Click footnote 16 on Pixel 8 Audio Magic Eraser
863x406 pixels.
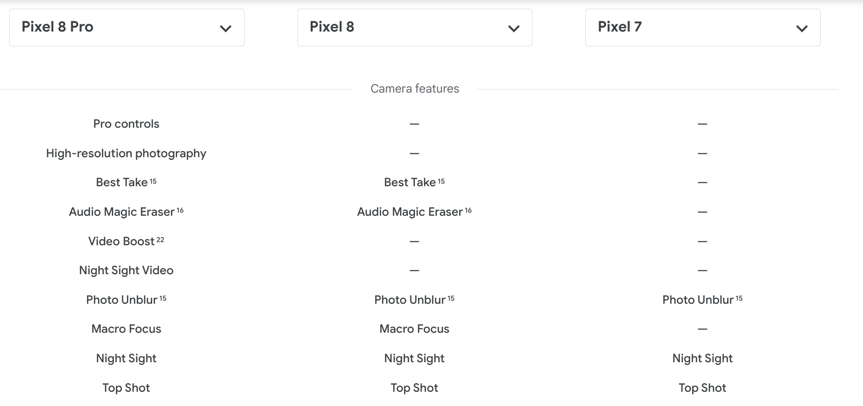(x=468, y=210)
